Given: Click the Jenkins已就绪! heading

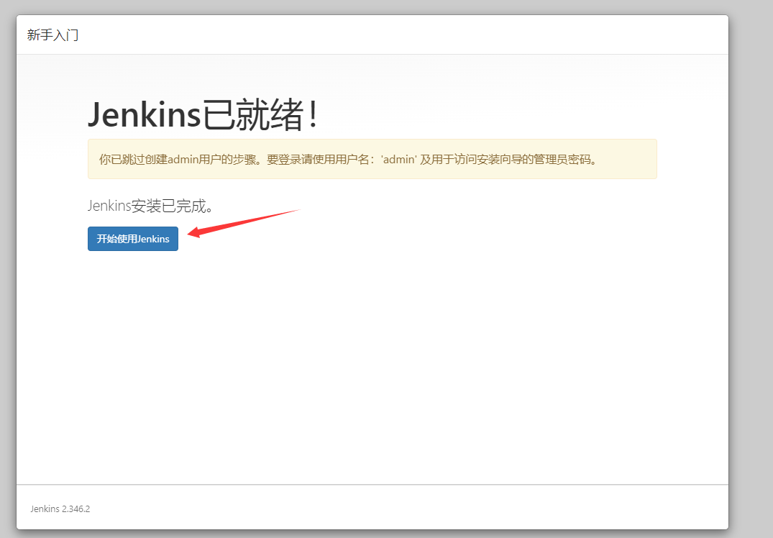Looking at the screenshot, I should (203, 115).
